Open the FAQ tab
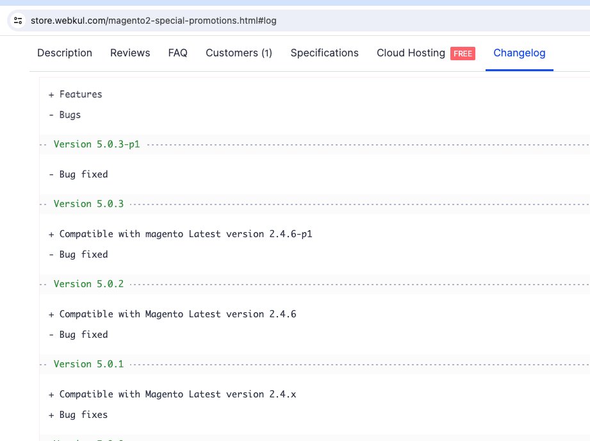Screen dimensions: 590x441 pyautogui.click(x=177, y=53)
